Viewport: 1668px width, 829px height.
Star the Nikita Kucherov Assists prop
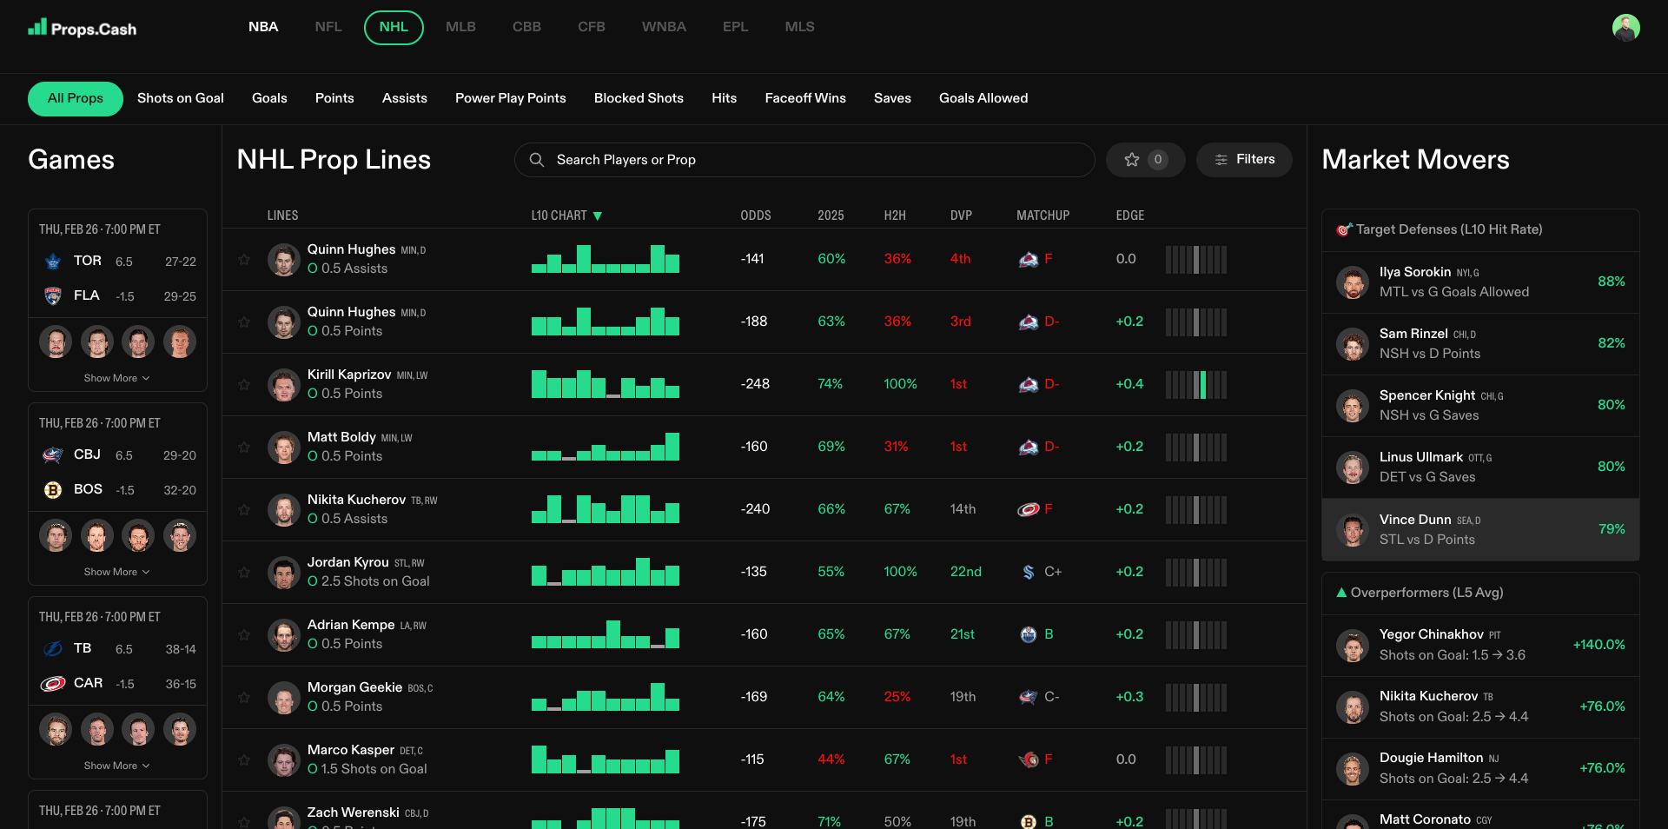pyautogui.click(x=244, y=509)
